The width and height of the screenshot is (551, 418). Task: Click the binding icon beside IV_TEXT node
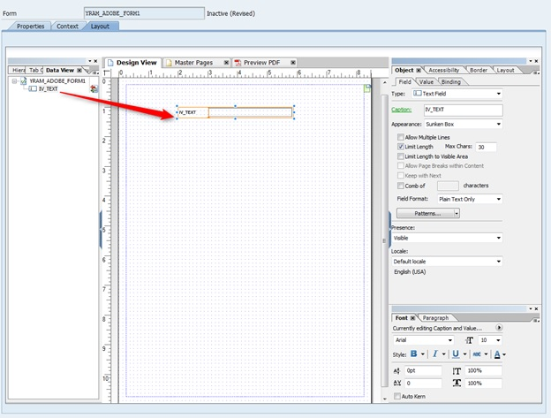[x=94, y=89]
